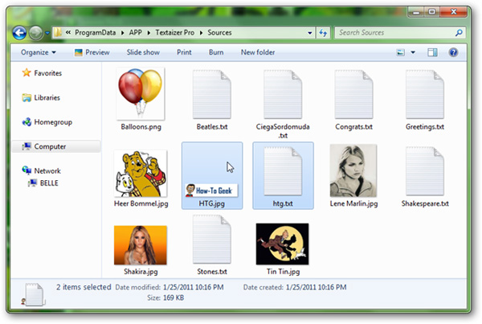The height and width of the screenshot is (324, 482).
Task: Expand the Organize dropdown menu
Action: click(39, 52)
